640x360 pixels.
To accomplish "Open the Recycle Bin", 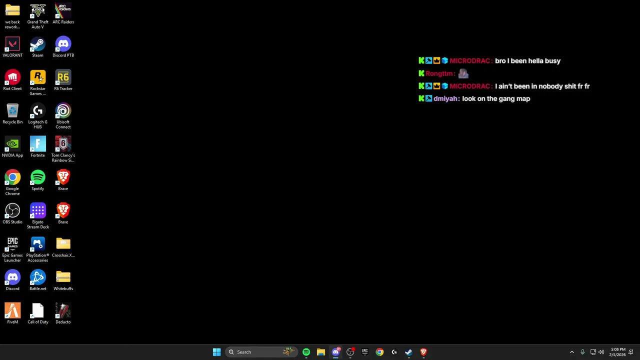I will (x=12, y=114).
